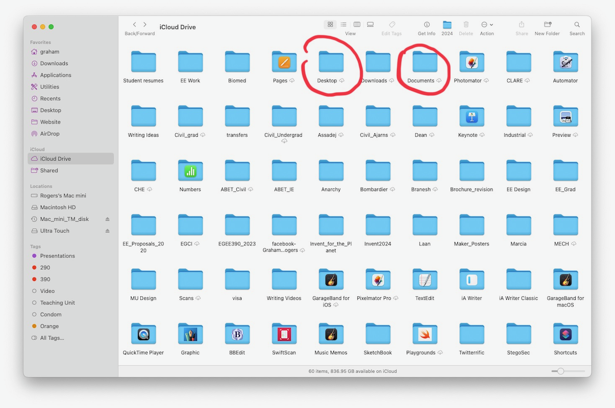Viewport: 615px width, 408px height.
Task: Switch to column view in toolbar
Action: point(357,24)
